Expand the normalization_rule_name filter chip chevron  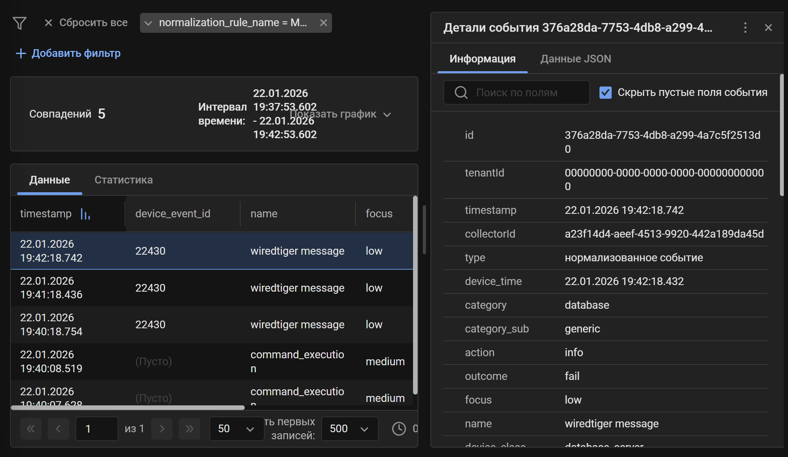tap(149, 23)
